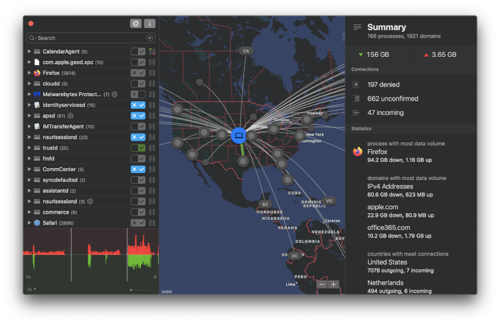
Task: Expand the cloudd process row
Action: tap(29, 83)
